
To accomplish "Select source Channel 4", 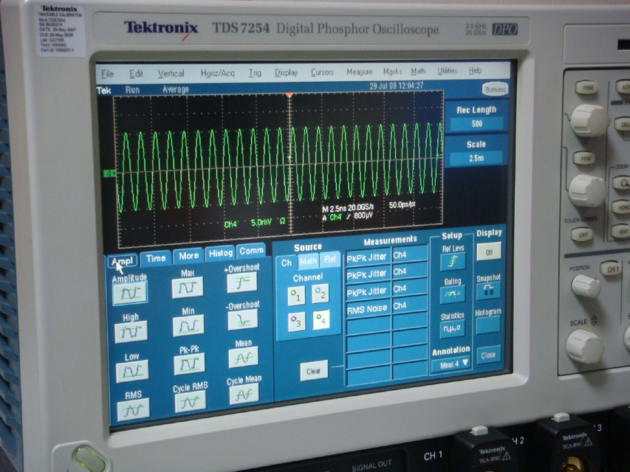I will click(x=321, y=319).
